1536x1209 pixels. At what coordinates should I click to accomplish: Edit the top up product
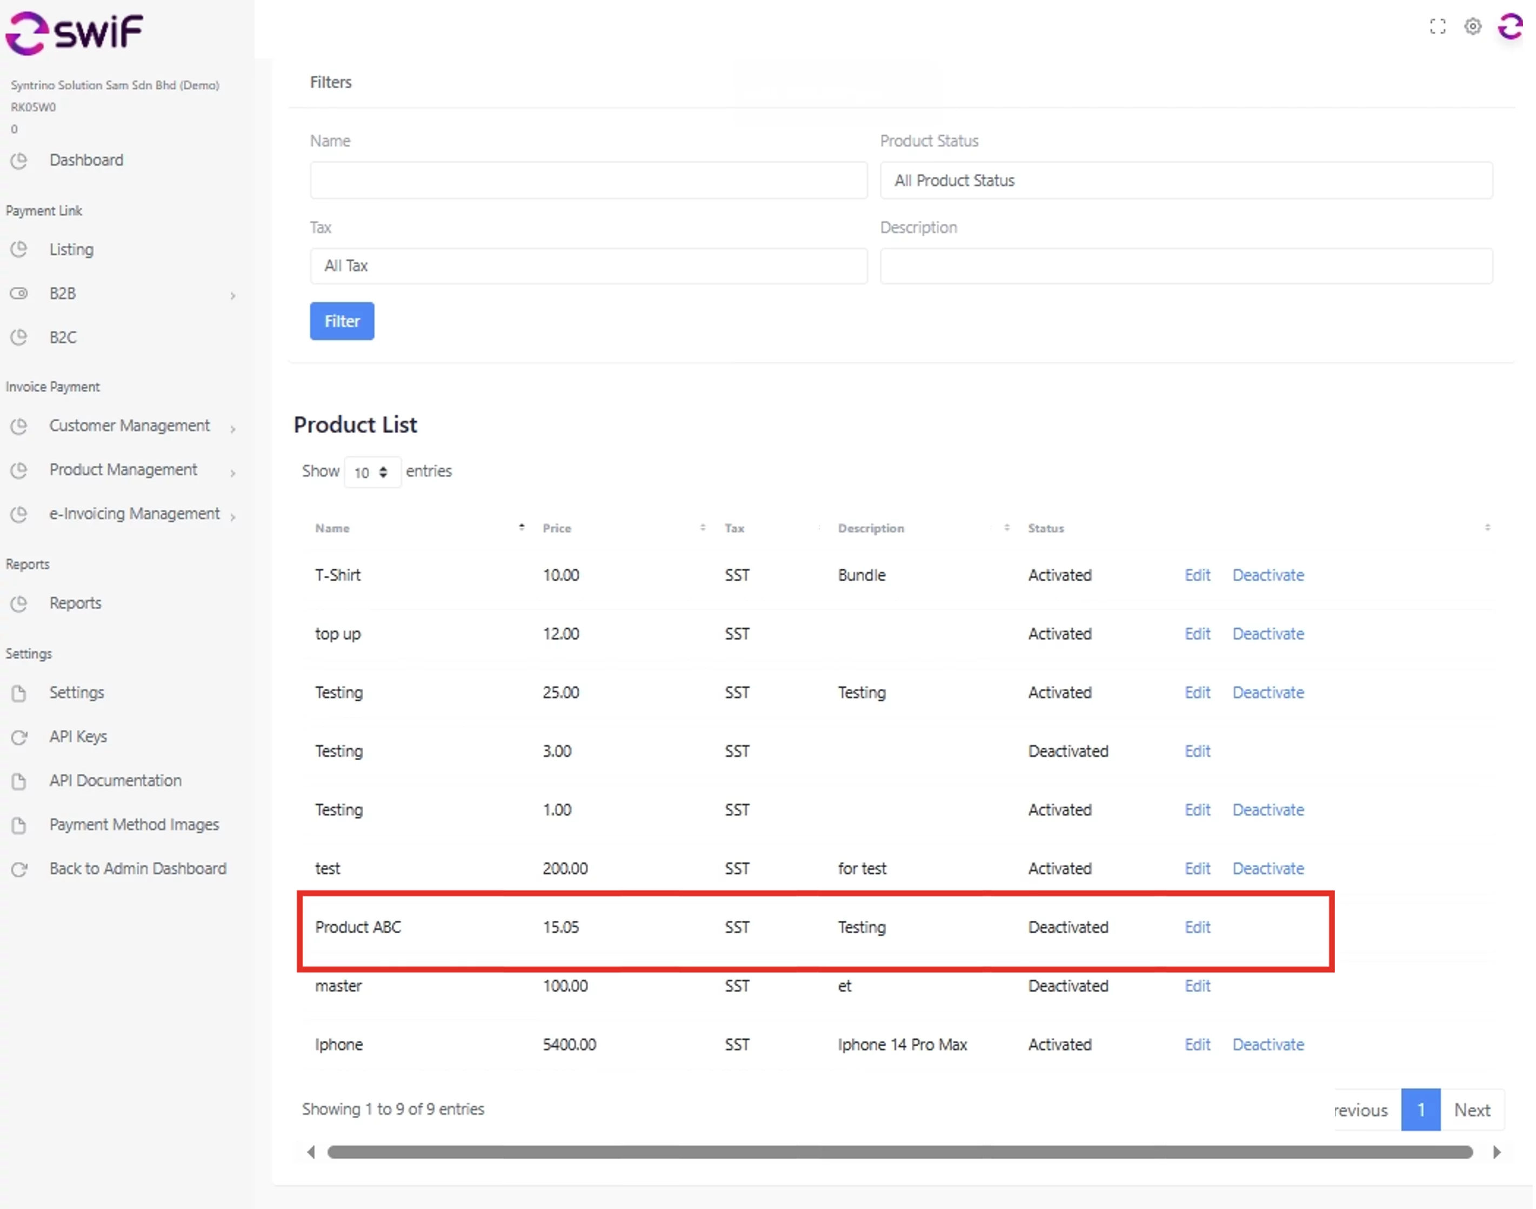1197,634
